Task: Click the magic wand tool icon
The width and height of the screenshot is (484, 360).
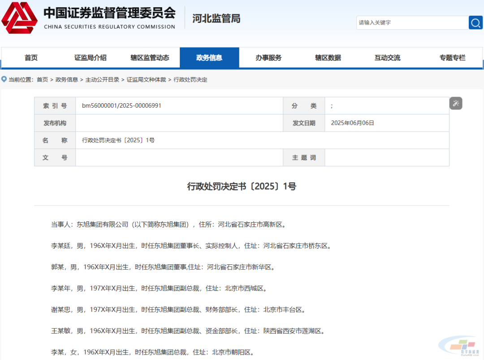Action: [456, 104]
